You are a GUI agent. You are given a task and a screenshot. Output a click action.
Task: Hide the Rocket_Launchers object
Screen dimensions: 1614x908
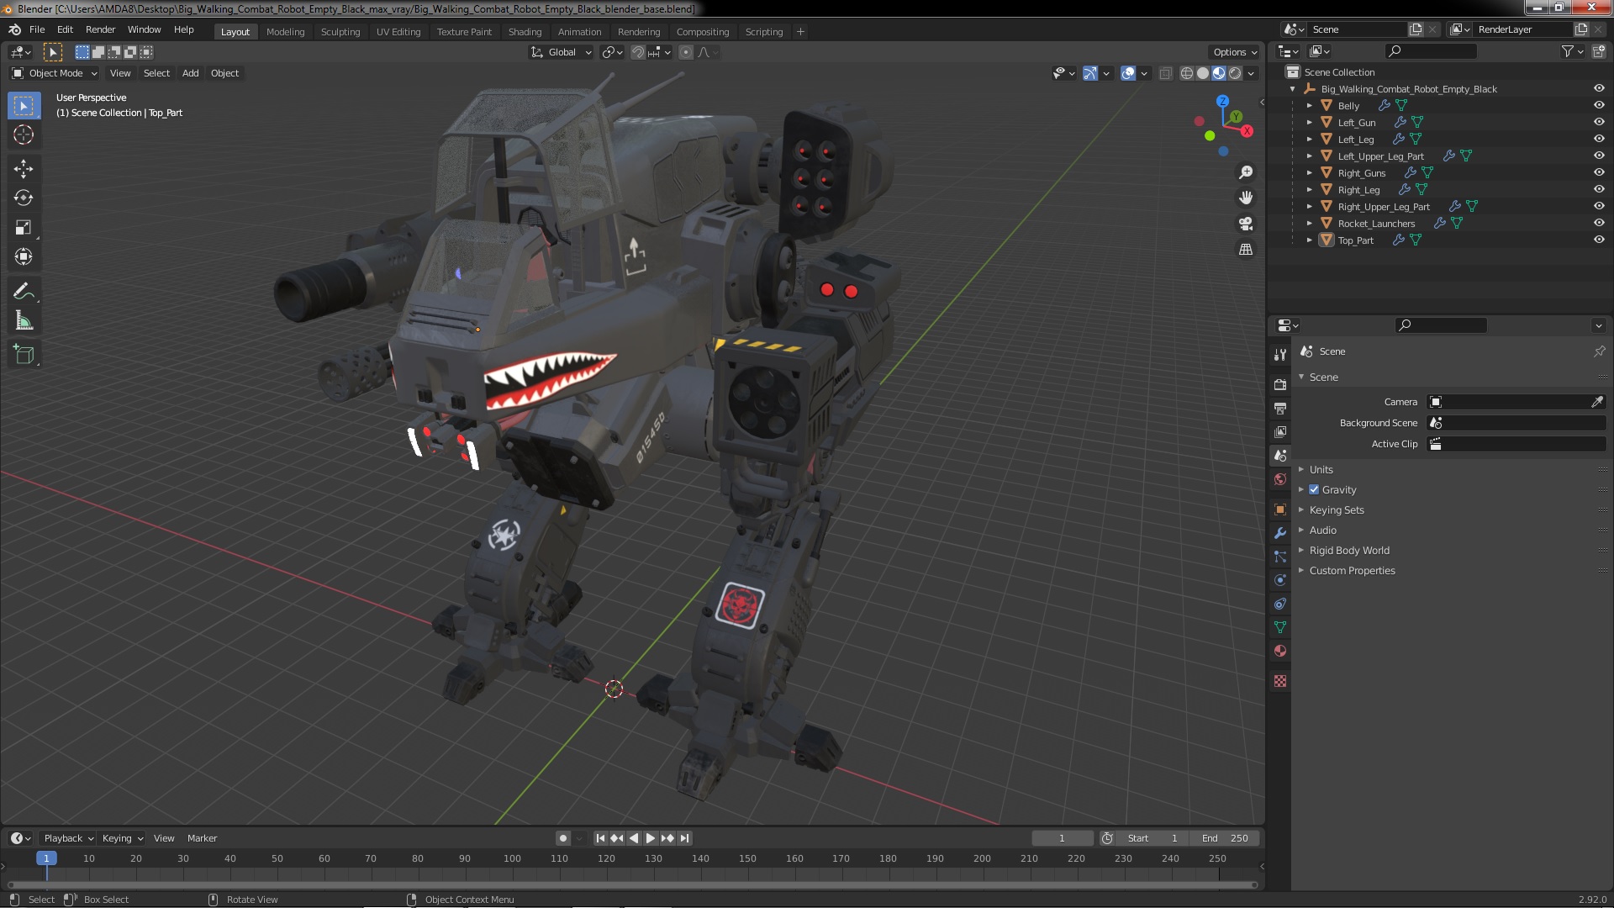1599,223
